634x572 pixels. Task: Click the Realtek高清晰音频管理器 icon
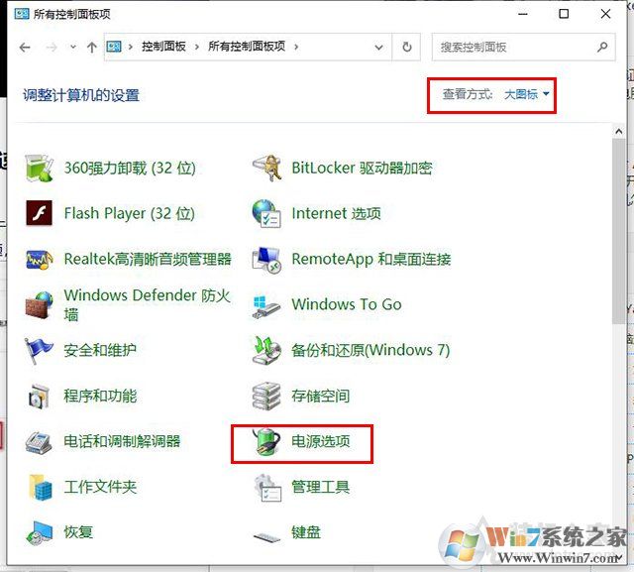(40, 260)
